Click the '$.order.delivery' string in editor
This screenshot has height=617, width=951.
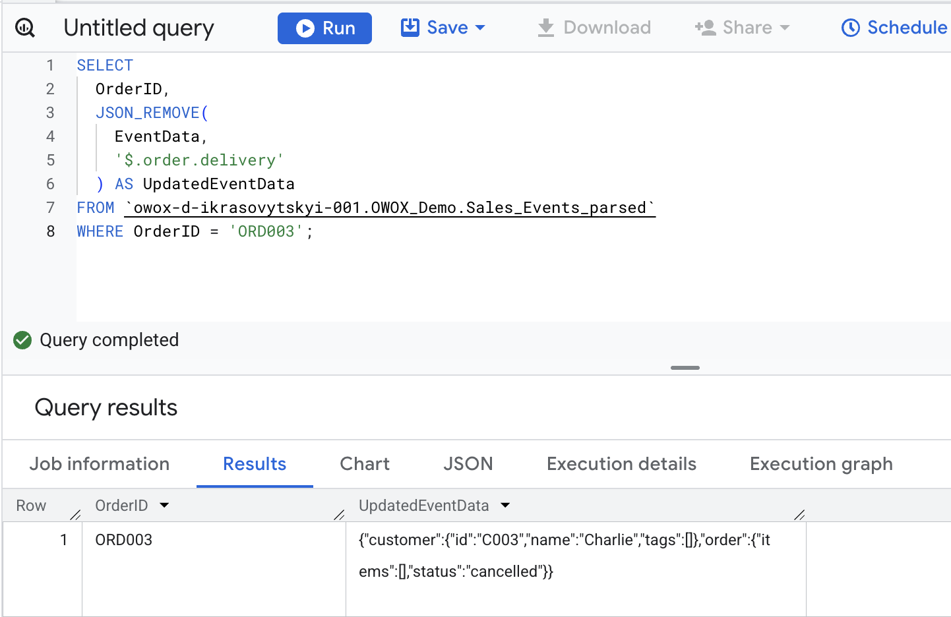click(199, 160)
